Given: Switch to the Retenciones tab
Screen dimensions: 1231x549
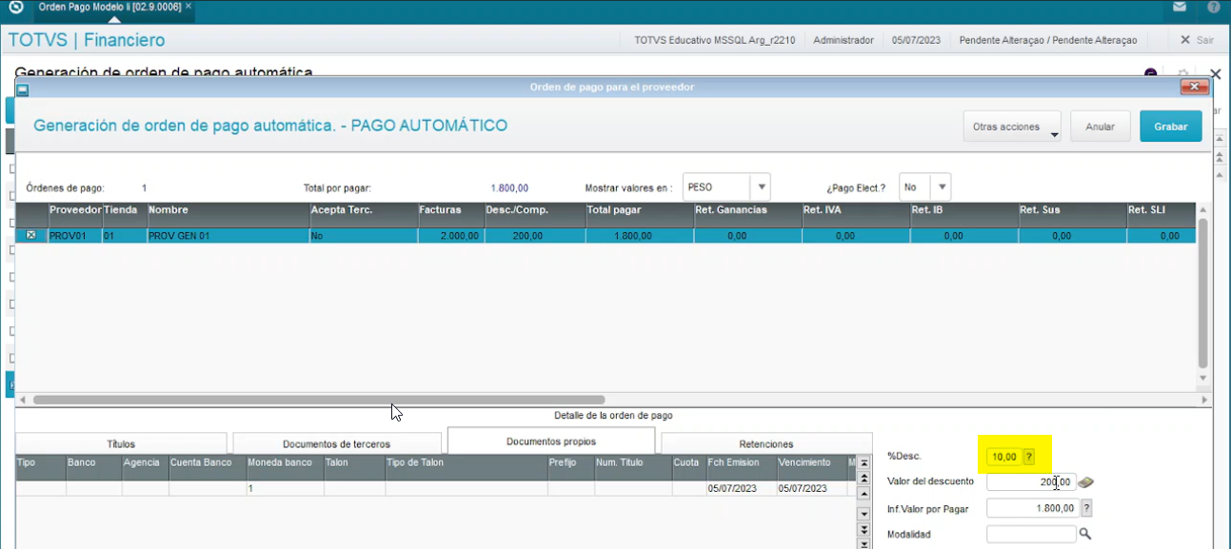Looking at the screenshot, I should coord(766,443).
